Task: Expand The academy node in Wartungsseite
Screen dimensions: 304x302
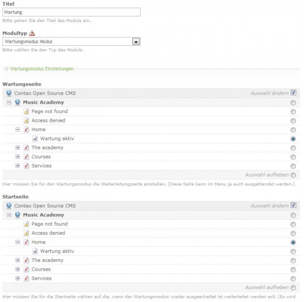Action: [18, 147]
